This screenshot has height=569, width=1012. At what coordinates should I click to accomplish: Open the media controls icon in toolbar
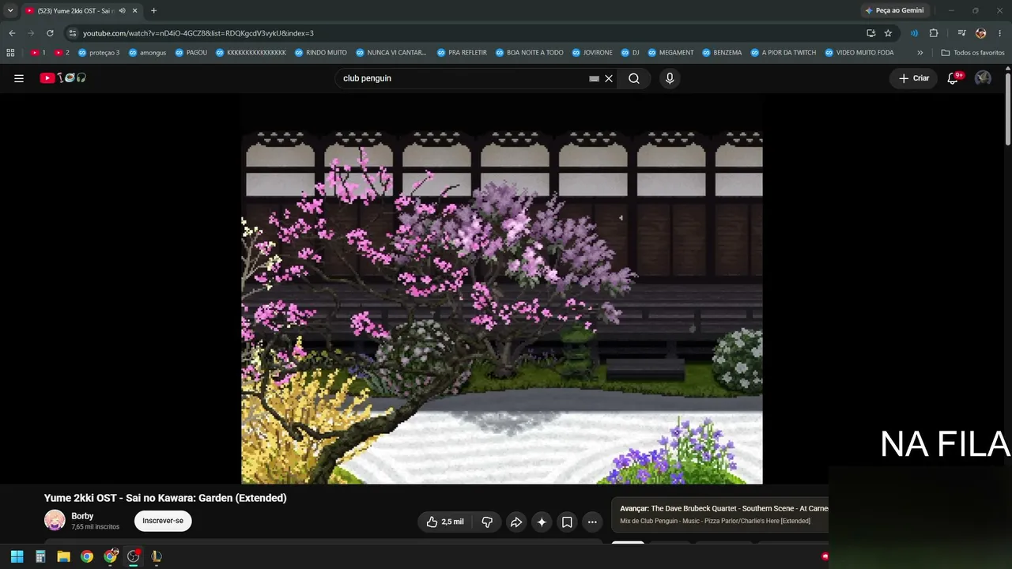pyautogui.click(x=961, y=33)
